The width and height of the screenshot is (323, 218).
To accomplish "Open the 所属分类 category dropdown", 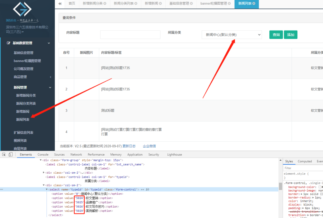I will [x=232, y=35].
